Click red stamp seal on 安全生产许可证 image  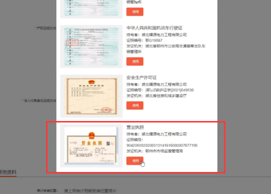coord(106,110)
